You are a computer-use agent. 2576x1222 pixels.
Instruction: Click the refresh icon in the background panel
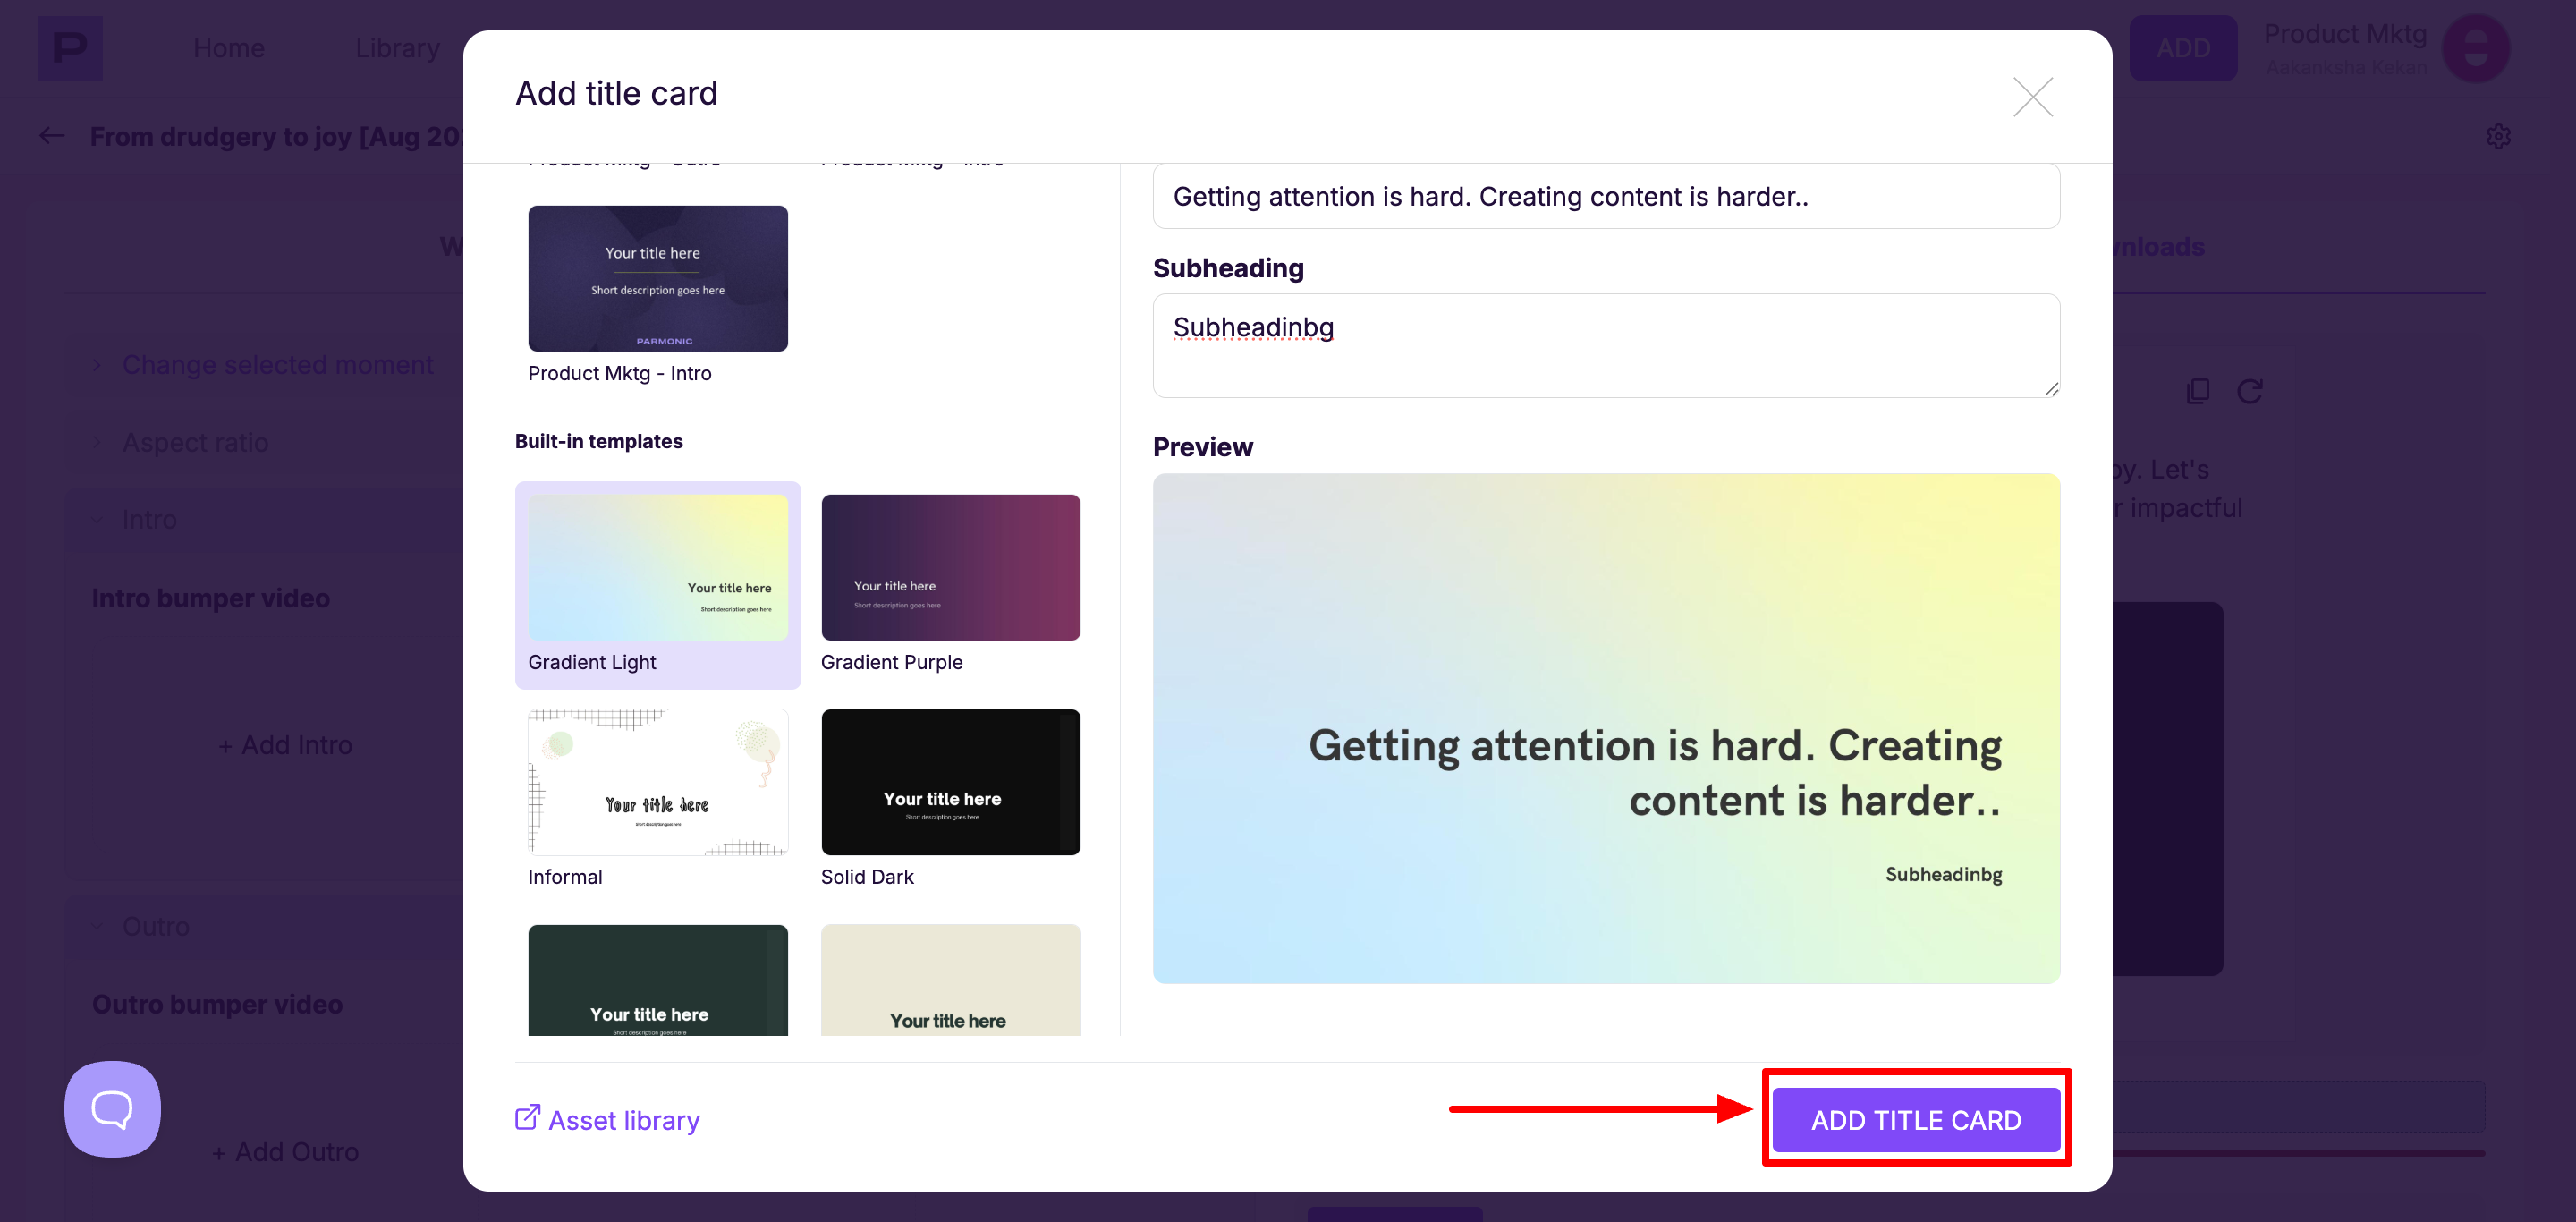(2249, 391)
